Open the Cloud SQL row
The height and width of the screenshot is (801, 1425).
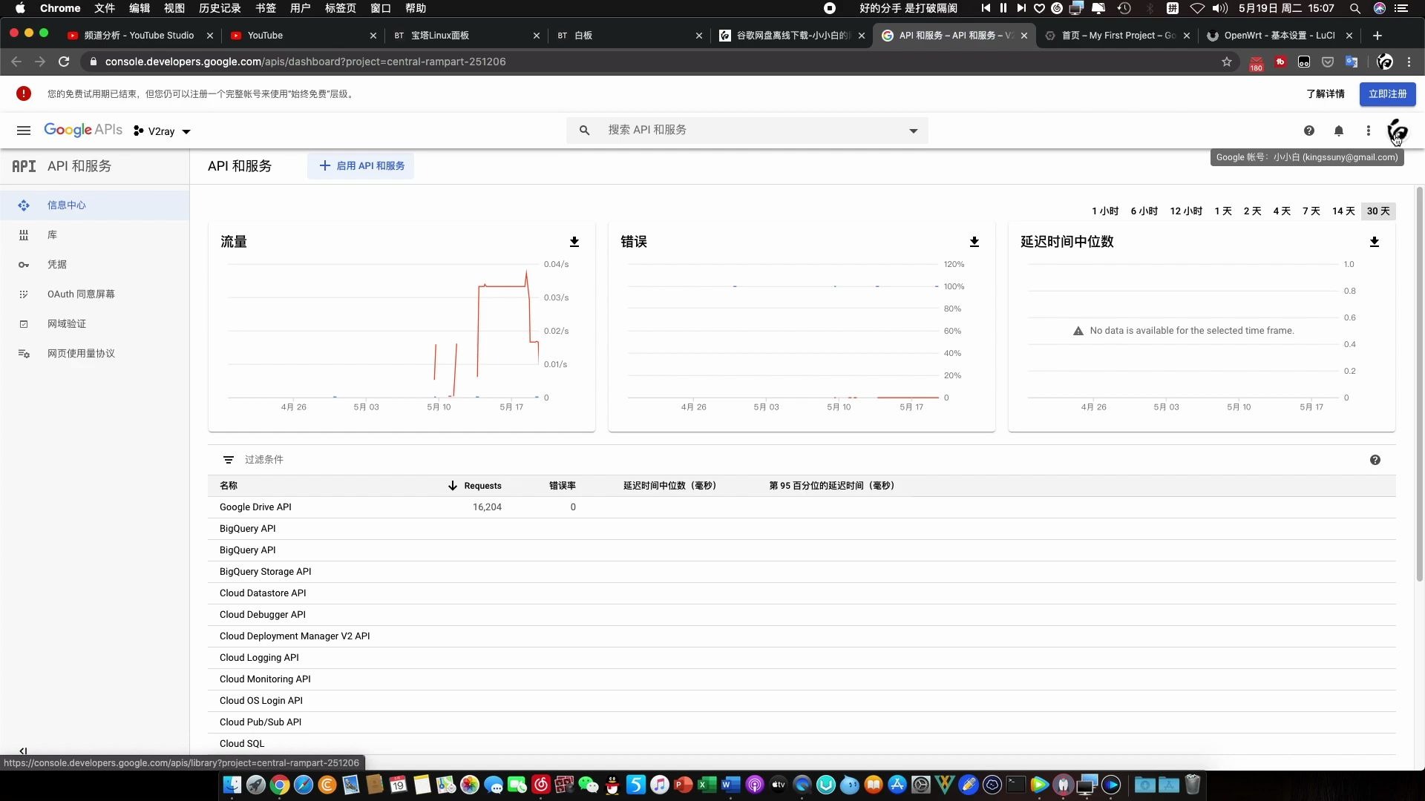click(x=802, y=744)
